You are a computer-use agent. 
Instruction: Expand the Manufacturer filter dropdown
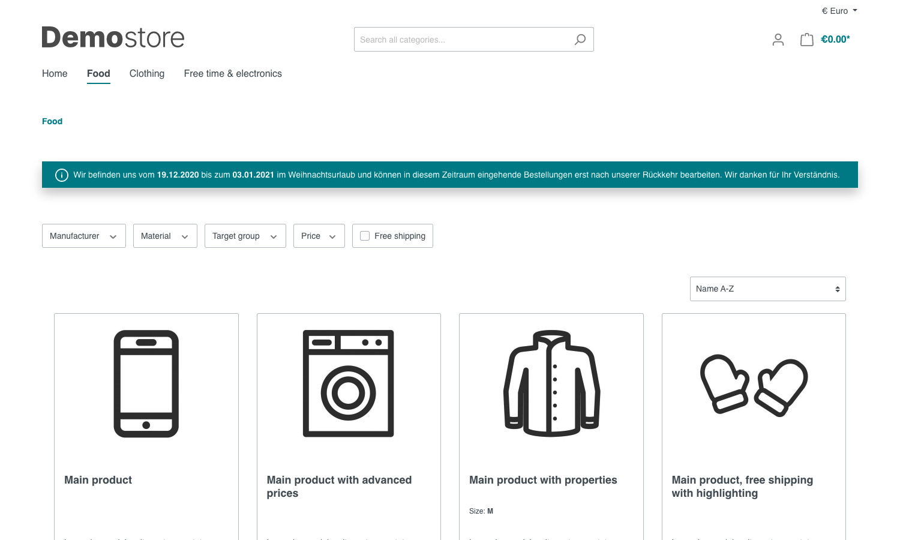(x=83, y=236)
